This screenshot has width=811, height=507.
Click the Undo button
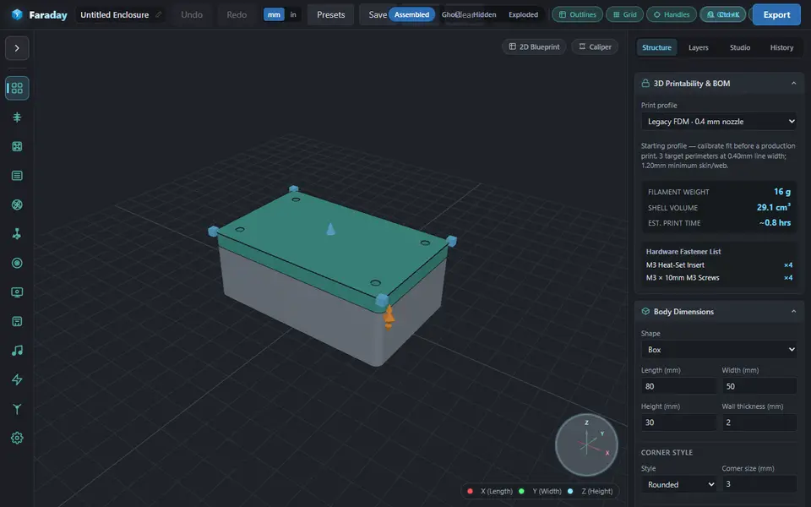click(192, 14)
